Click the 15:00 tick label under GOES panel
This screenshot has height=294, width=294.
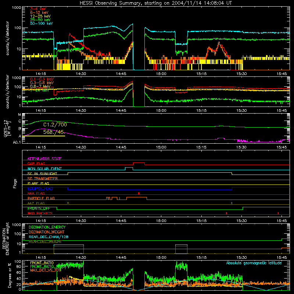pos(161,147)
